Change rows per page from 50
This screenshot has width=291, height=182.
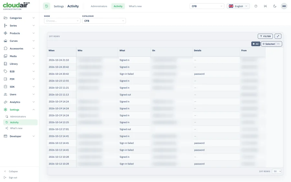(277, 171)
